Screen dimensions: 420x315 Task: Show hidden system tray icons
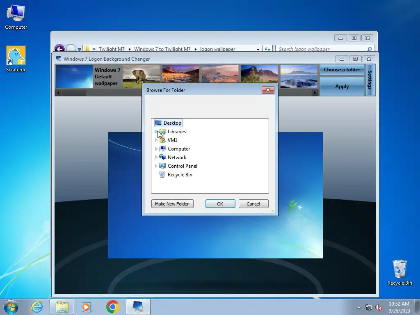coord(358,308)
